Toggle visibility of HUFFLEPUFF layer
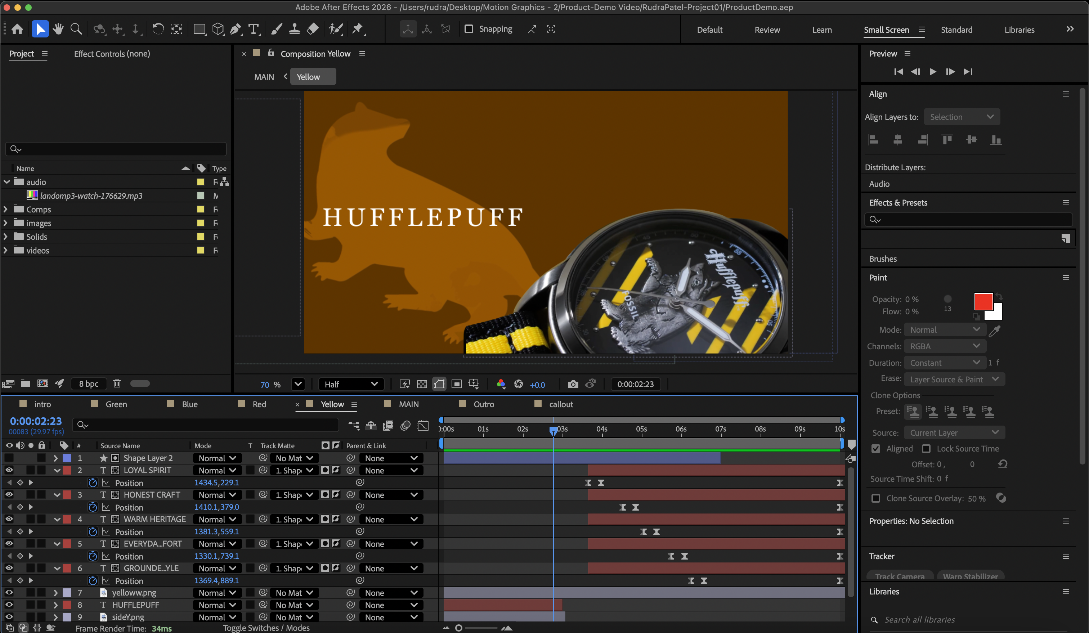Screen dimensions: 1089x633 [x=9, y=605]
